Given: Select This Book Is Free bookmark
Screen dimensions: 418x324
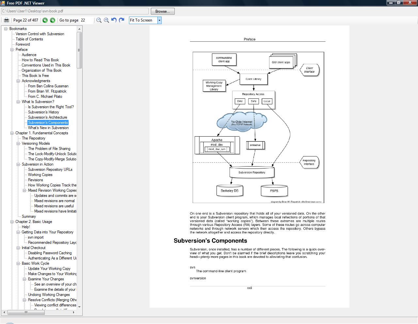Looking at the screenshot, I should [35, 76].
